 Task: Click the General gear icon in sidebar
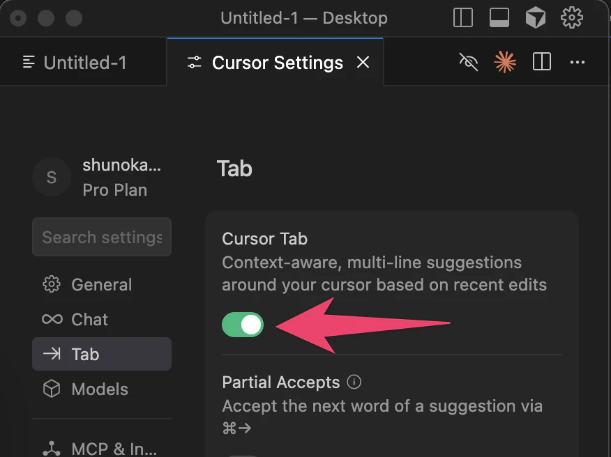click(52, 284)
